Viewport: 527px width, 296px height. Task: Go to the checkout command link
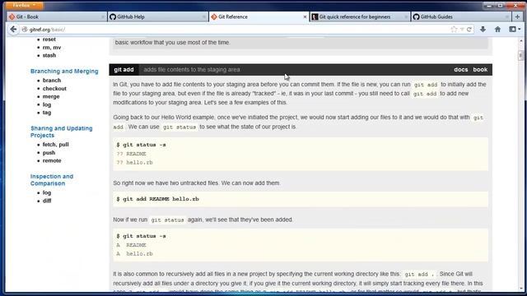[x=54, y=88]
